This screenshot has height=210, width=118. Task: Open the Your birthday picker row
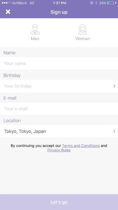(59, 86)
